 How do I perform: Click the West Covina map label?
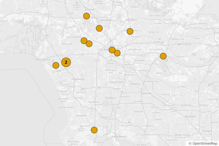point(184,44)
